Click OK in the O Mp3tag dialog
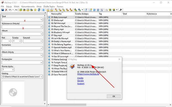Screen dimensions: 172x107 [x=114, y=96]
